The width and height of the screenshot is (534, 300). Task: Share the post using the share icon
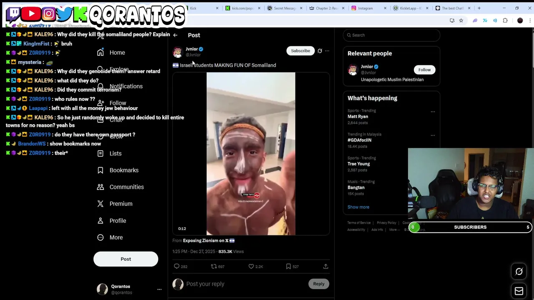pos(325,266)
